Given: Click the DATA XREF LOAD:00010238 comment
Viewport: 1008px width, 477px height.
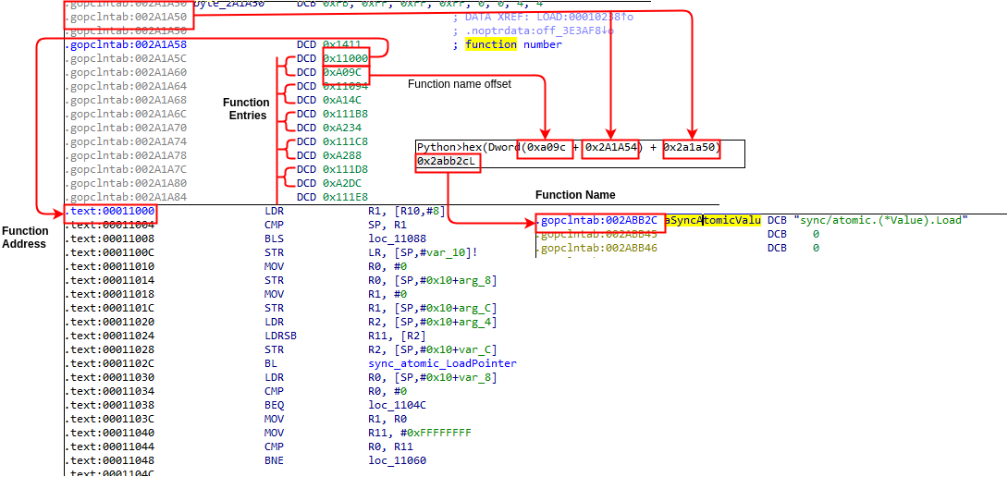Looking at the screenshot, I should click(543, 17).
